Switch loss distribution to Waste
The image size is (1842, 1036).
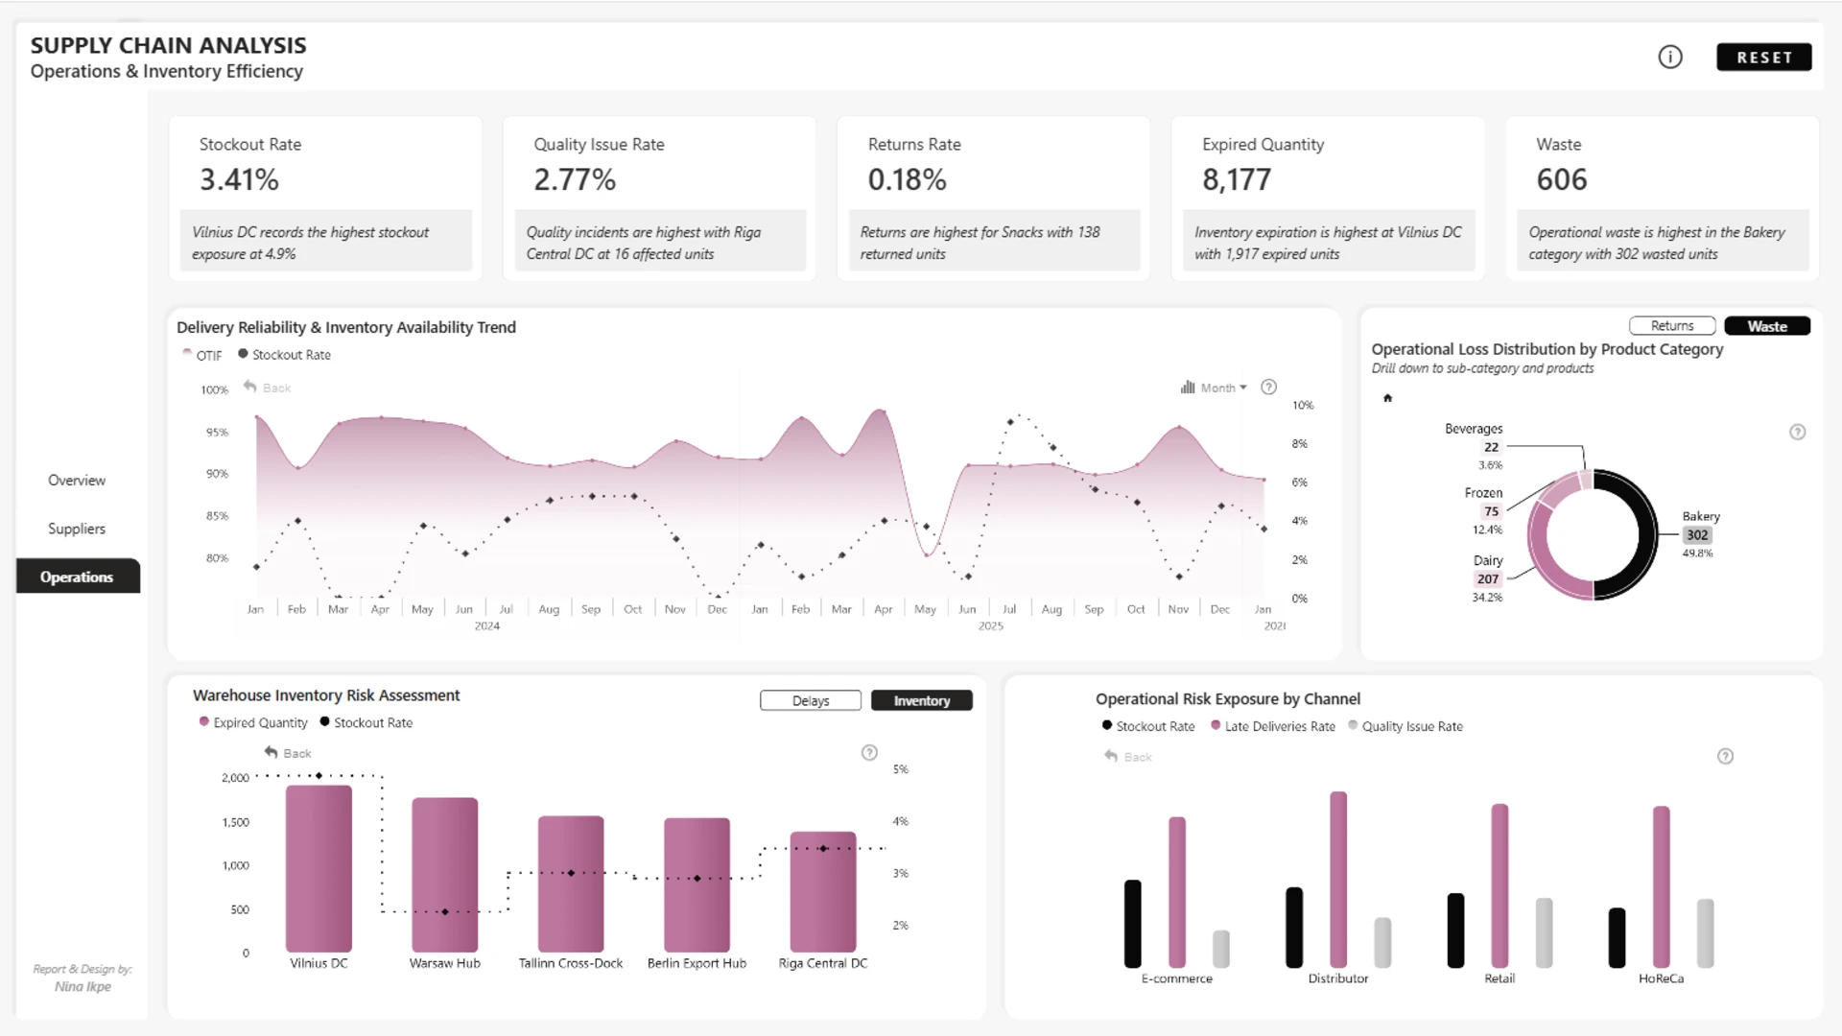[x=1767, y=326]
